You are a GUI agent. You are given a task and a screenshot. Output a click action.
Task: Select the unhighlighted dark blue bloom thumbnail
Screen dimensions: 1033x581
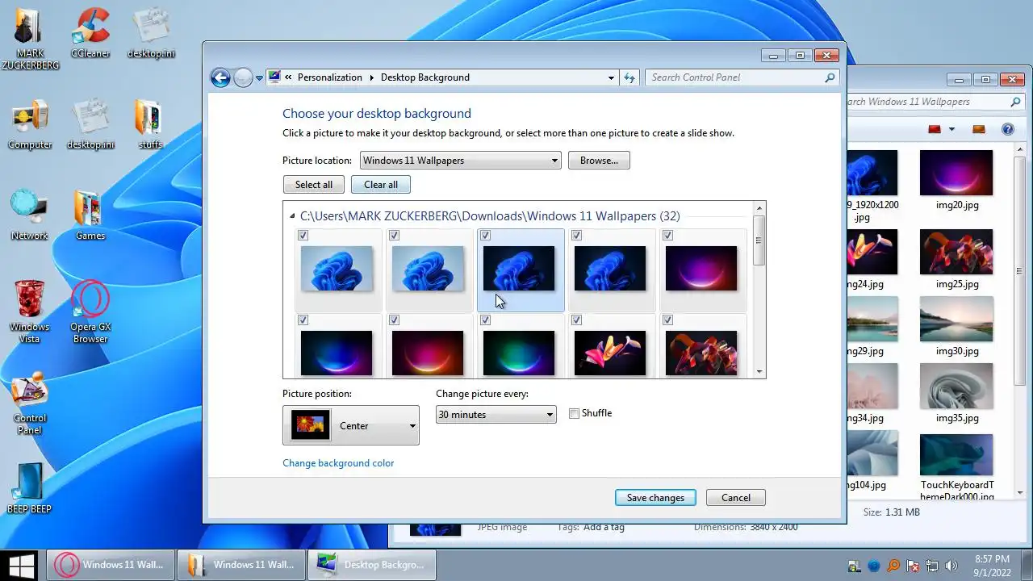[x=610, y=269]
